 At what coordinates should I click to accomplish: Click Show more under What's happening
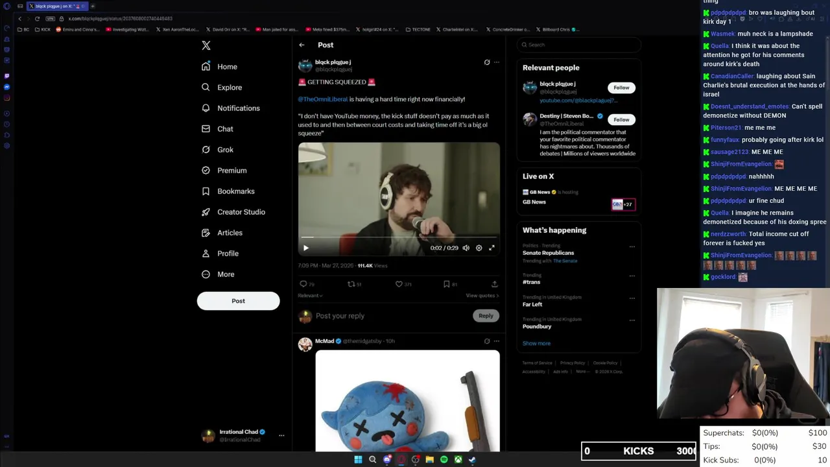(x=536, y=343)
